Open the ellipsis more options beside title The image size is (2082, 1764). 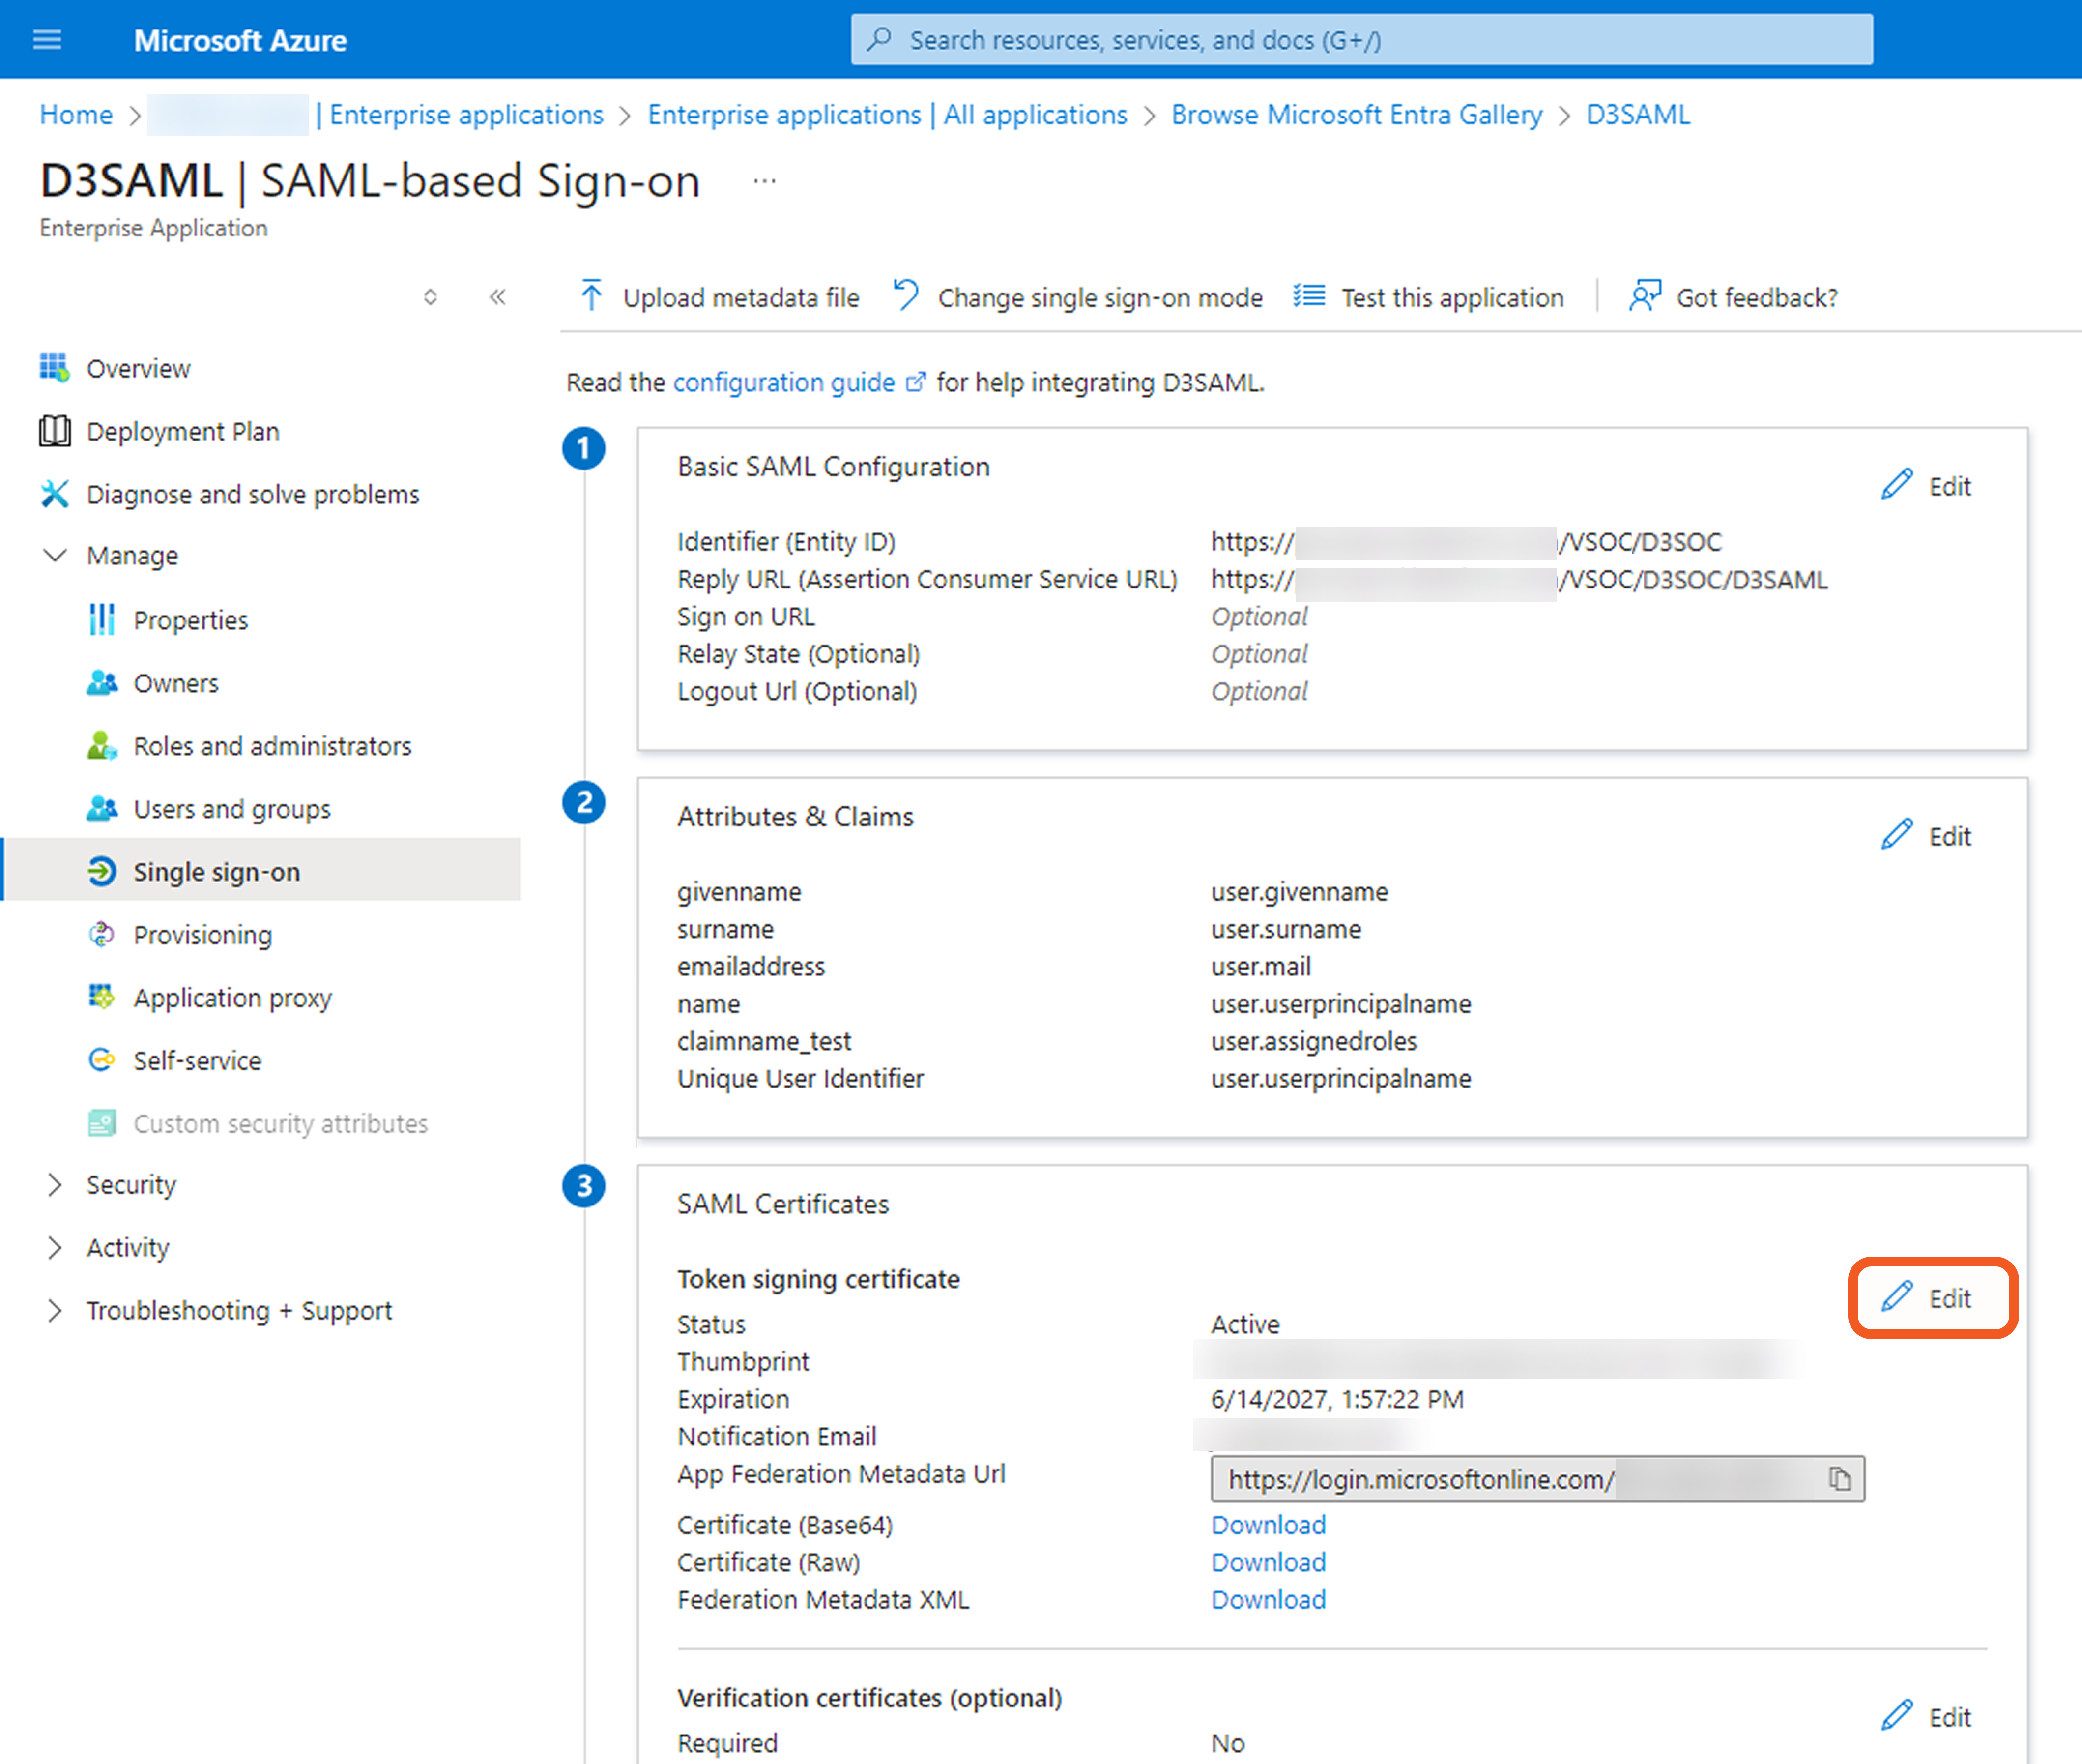tap(765, 181)
